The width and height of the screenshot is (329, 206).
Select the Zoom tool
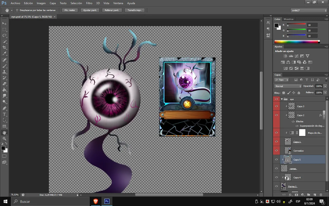tap(4, 139)
